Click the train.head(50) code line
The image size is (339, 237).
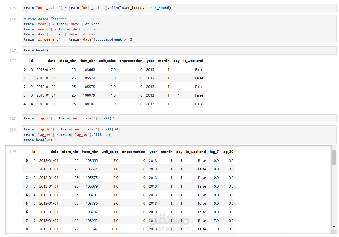pos(38,140)
